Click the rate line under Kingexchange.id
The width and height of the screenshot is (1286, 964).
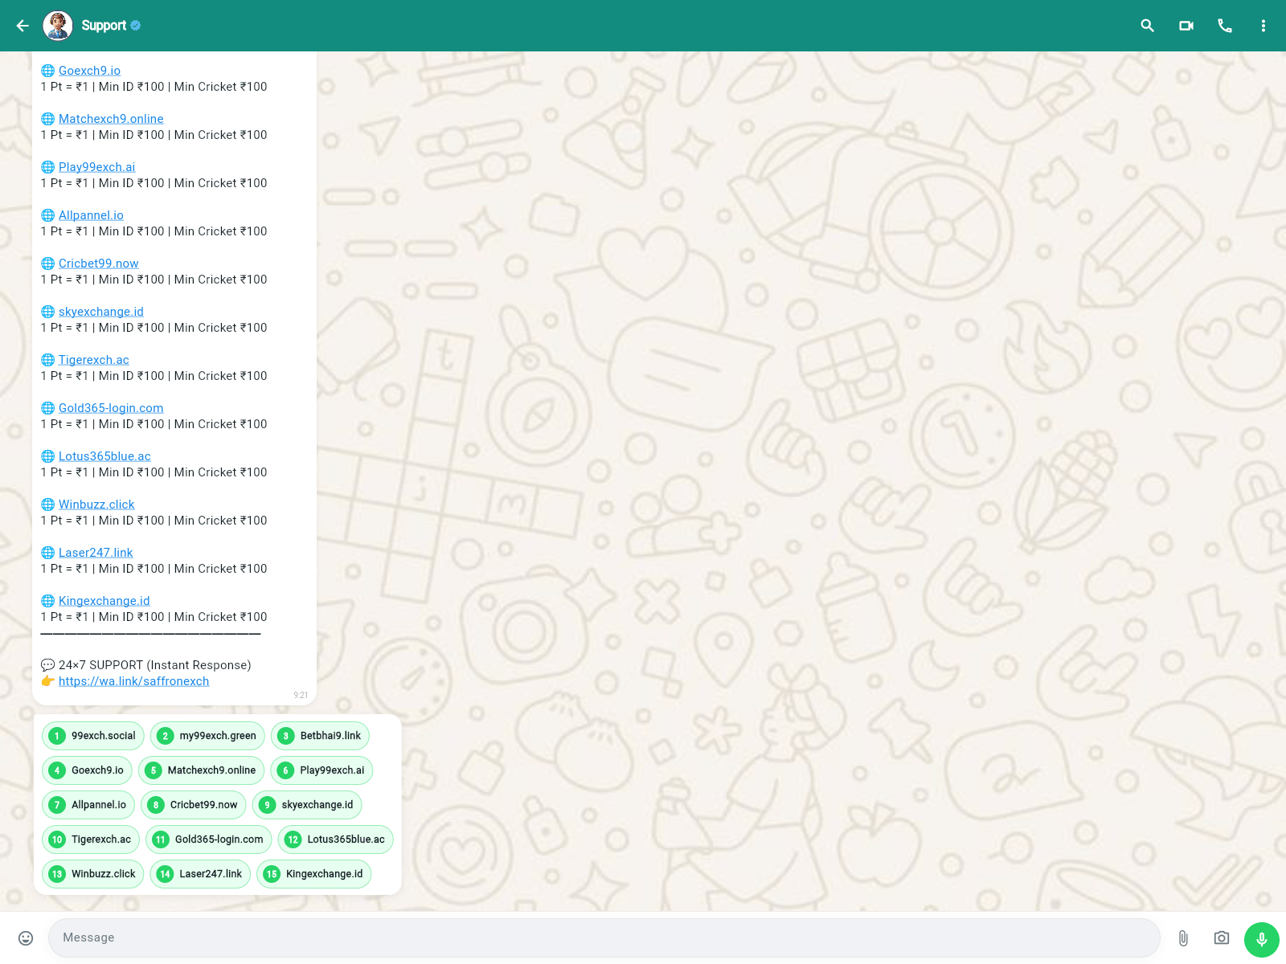pos(154,617)
